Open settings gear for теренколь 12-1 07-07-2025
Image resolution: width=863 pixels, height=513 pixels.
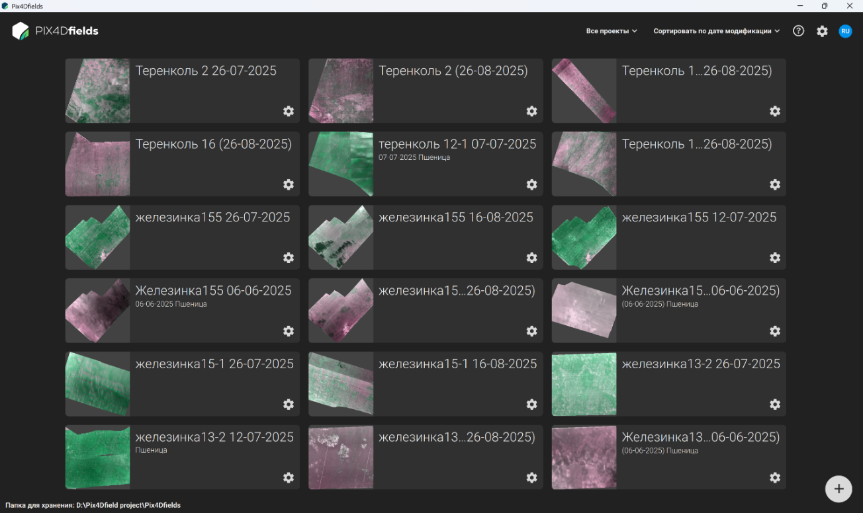[531, 184]
